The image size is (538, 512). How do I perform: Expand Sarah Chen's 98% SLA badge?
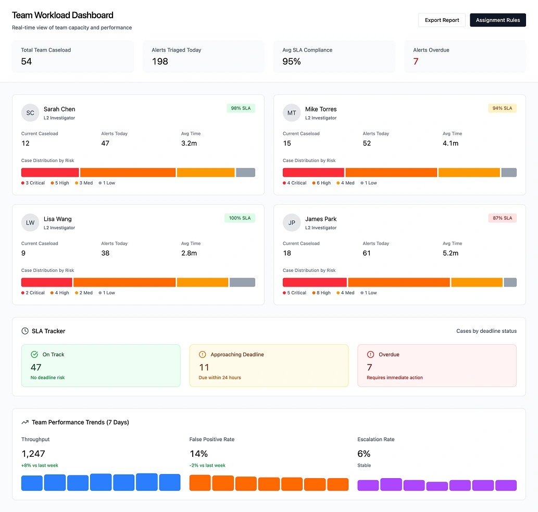pyautogui.click(x=241, y=108)
